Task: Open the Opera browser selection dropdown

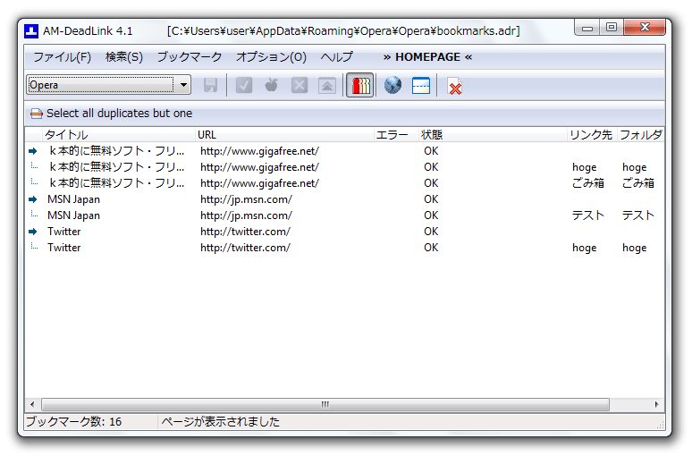Action: click(183, 85)
